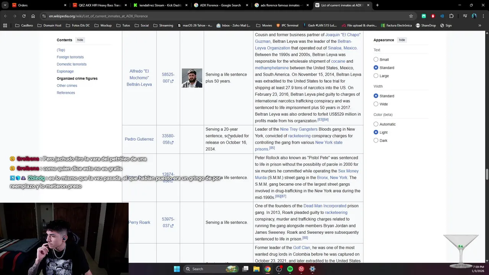The image size is (489, 275).
Task: Select Large text size
Action: click(376, 76)
